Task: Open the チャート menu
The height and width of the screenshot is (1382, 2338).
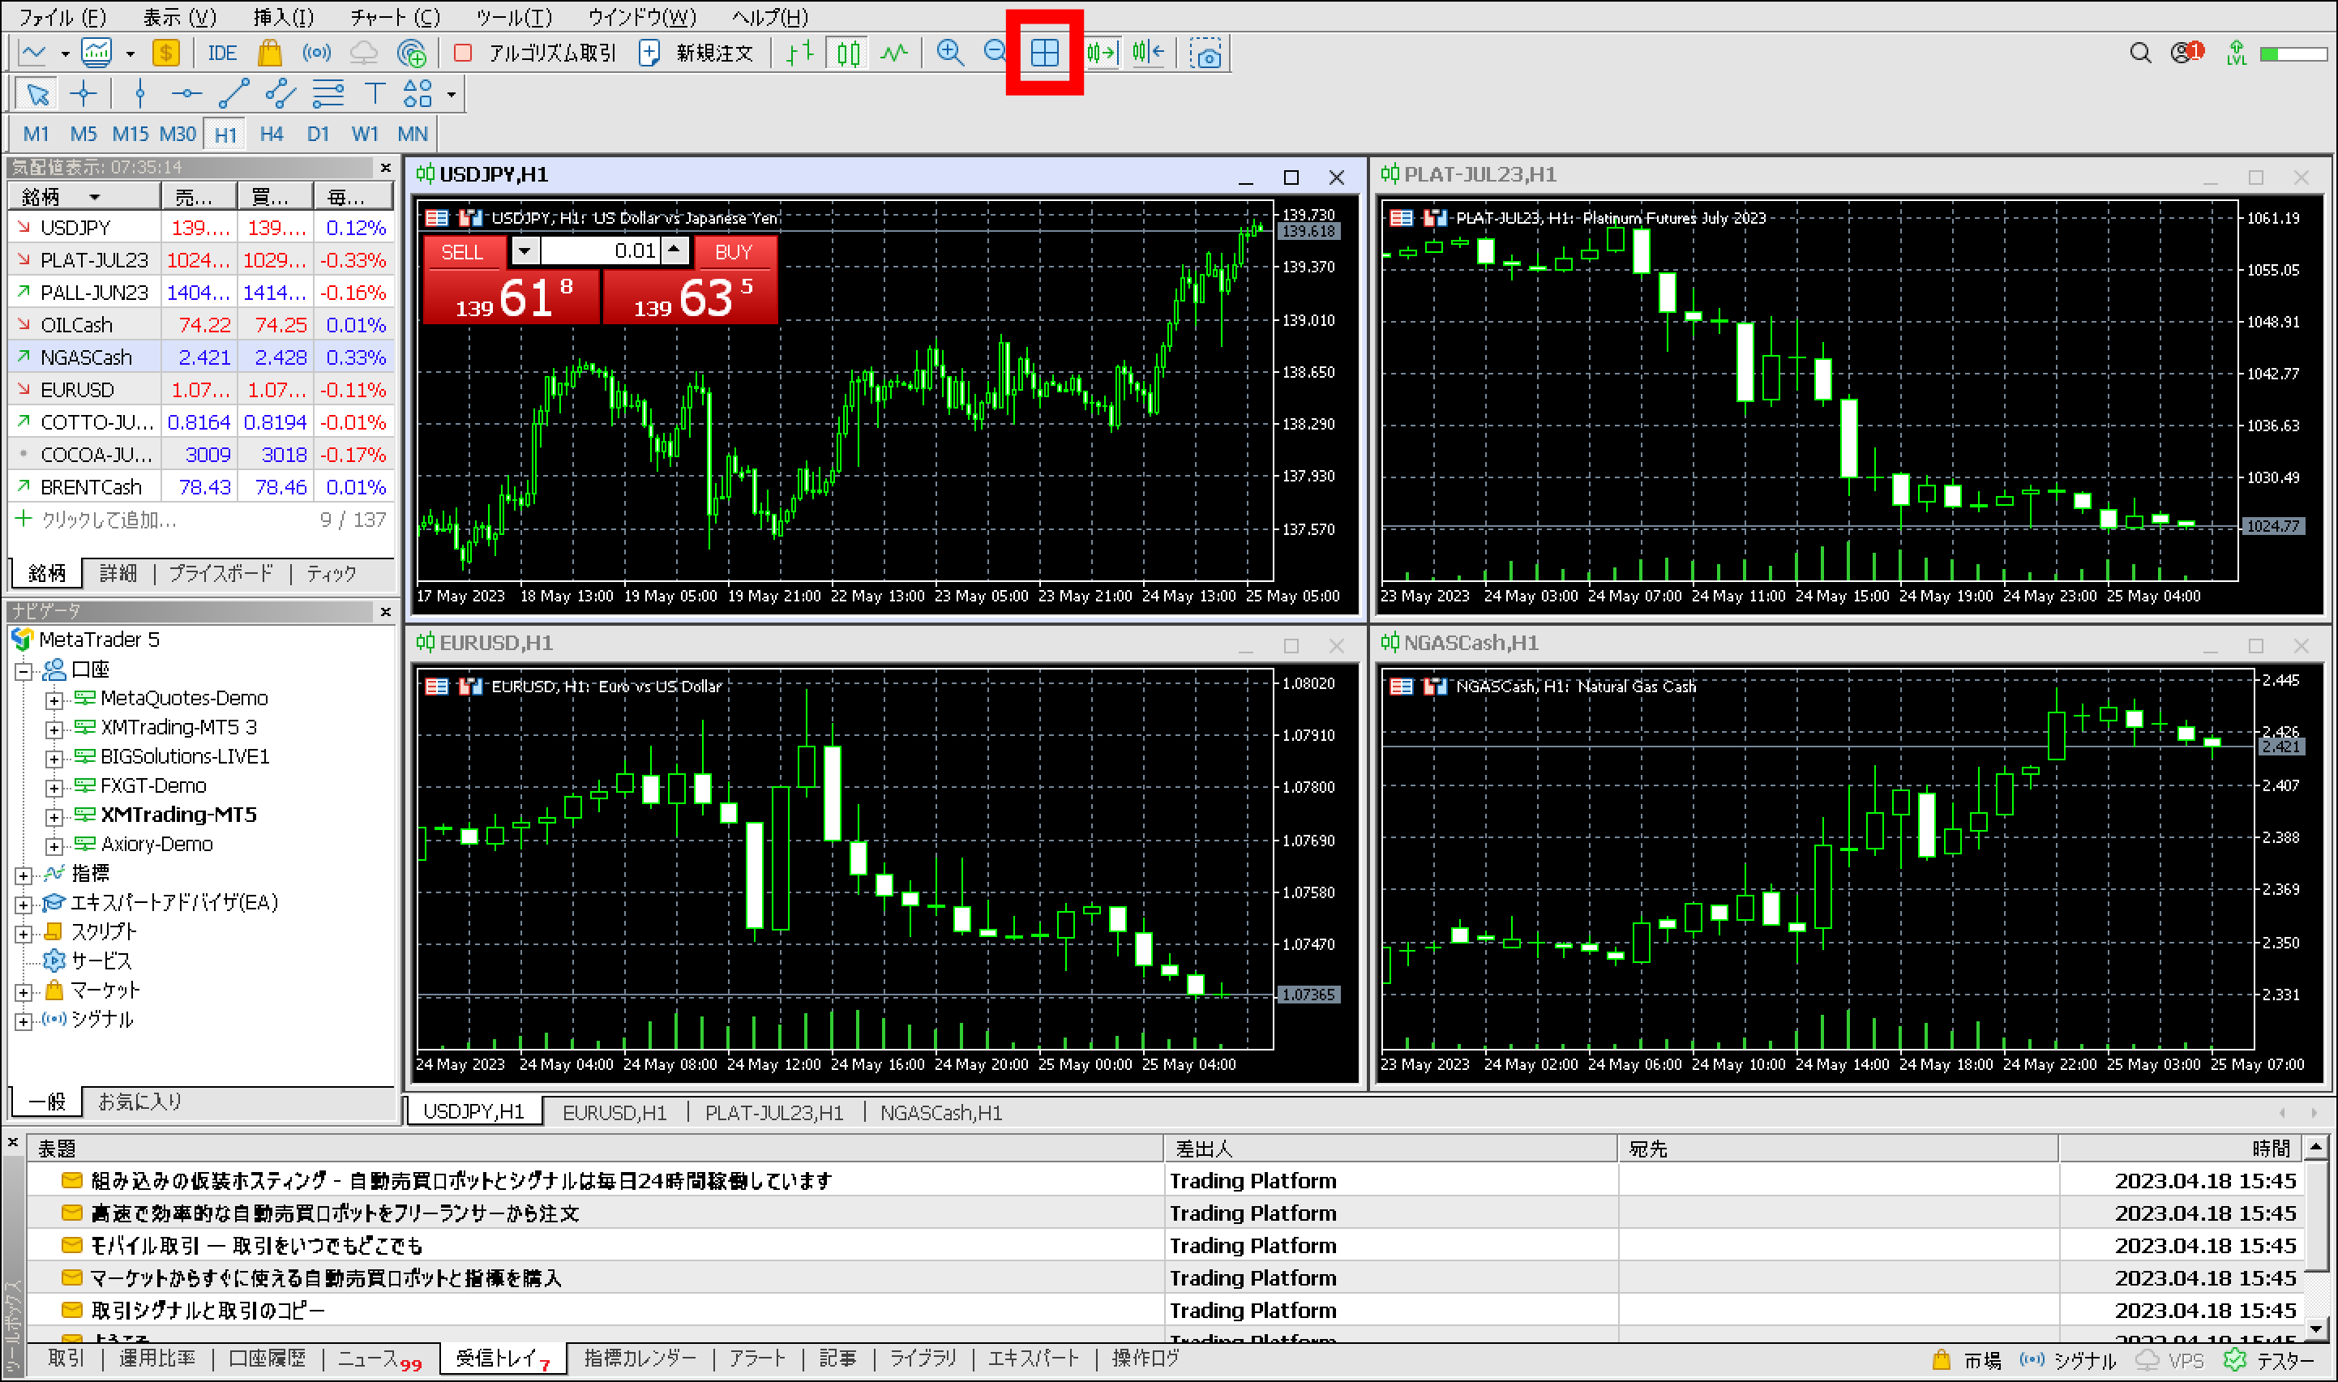Action: pos(395,17)
